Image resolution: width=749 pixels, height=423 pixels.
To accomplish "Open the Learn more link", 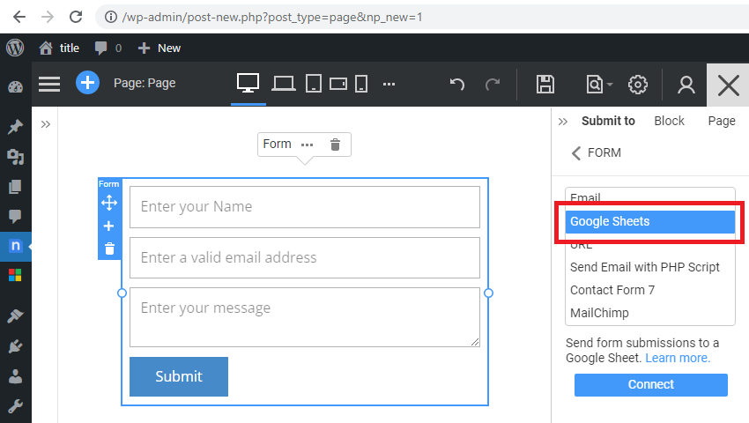I will click(678, 358).
